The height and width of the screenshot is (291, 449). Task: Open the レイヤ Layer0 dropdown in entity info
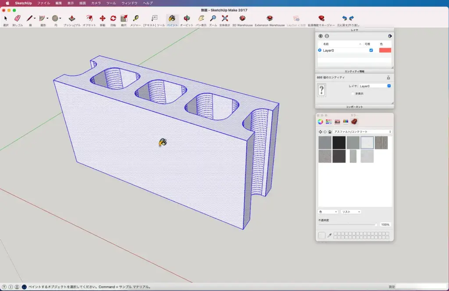point(375,86)
